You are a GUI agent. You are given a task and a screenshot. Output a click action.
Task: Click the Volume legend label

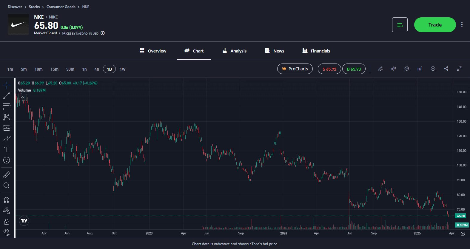(x=24, y=90)
